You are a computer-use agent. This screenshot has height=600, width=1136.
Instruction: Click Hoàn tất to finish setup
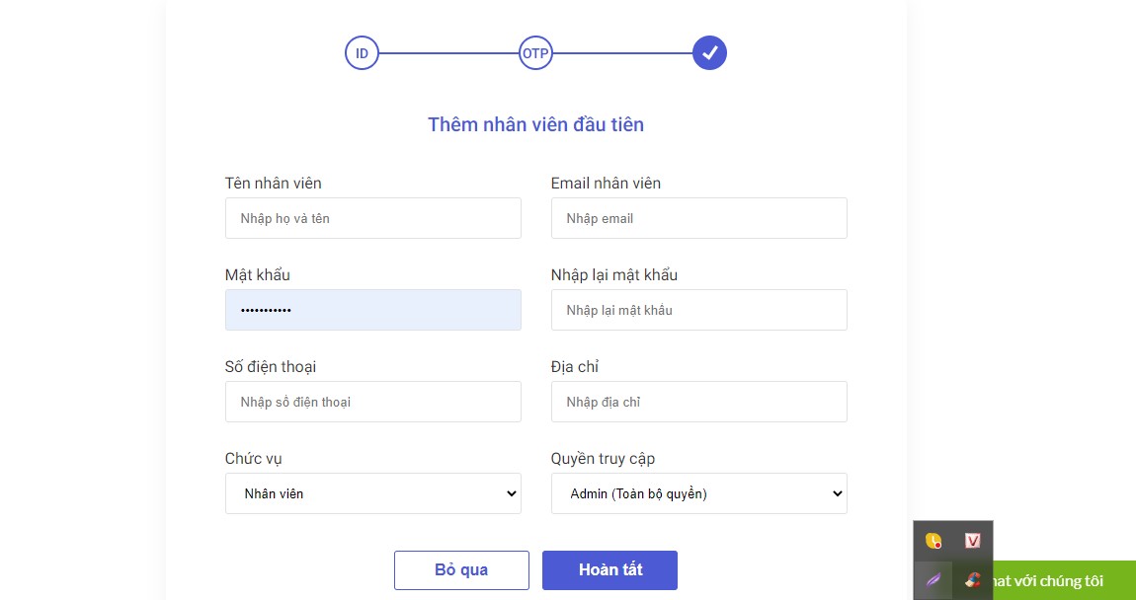coord(609,569)
